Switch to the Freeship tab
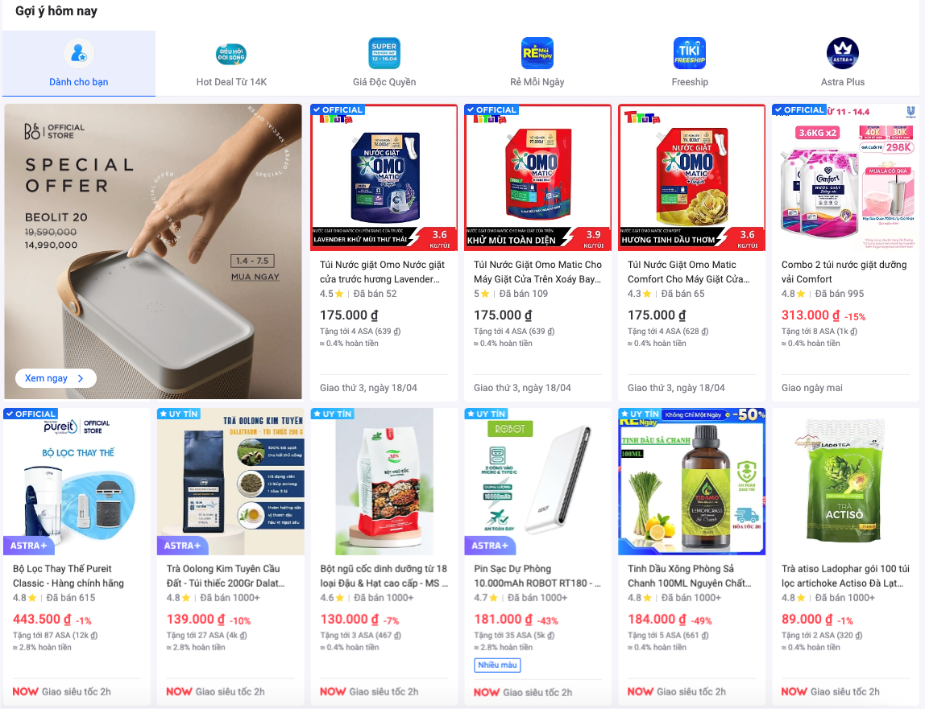 (690, 64)
